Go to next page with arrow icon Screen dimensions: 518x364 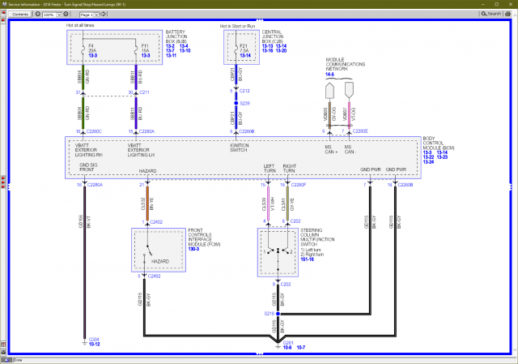pos(103,15)
